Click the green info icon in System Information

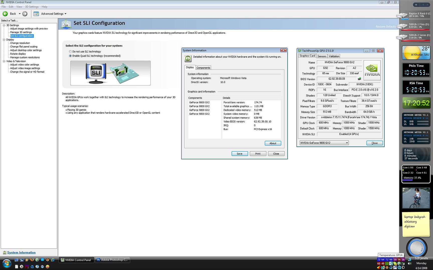(188, 58)
